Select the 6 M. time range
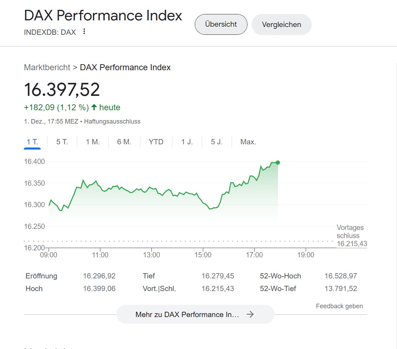The image size is (397, 349). pos(124,142)
